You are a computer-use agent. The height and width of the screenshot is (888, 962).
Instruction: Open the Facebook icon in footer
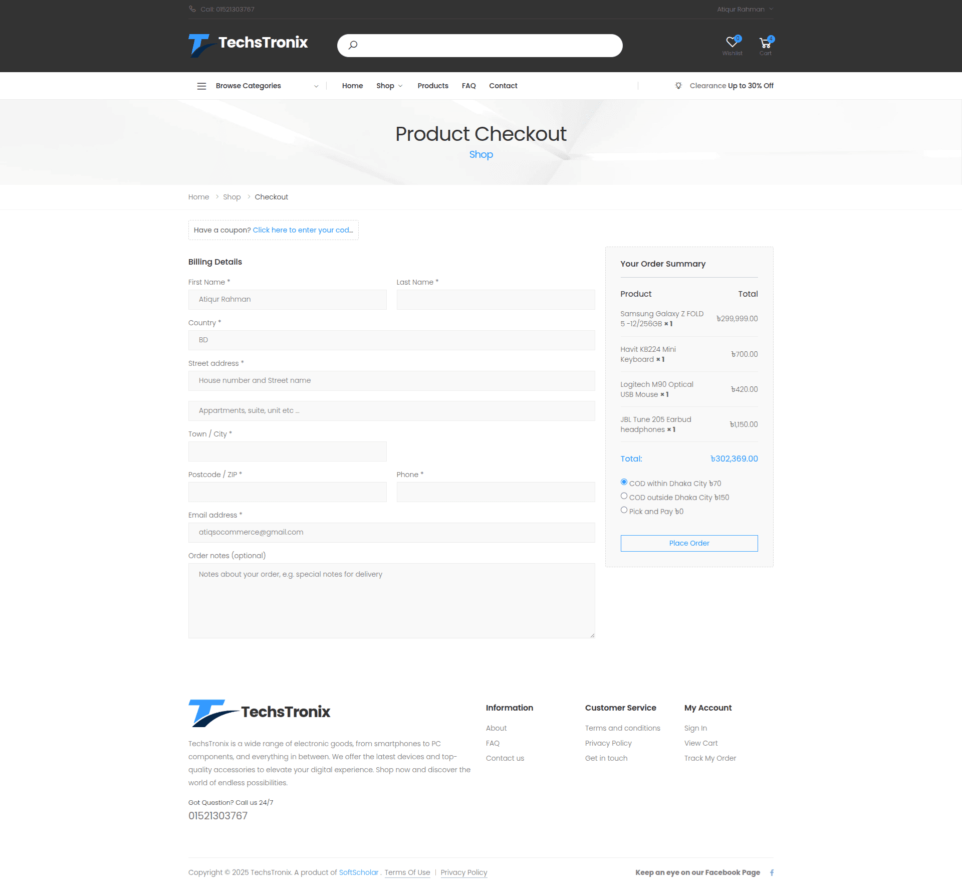coord(772,872)
